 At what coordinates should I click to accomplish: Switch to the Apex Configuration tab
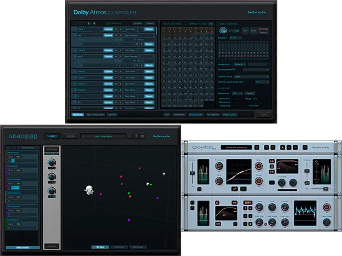[95, 114]
